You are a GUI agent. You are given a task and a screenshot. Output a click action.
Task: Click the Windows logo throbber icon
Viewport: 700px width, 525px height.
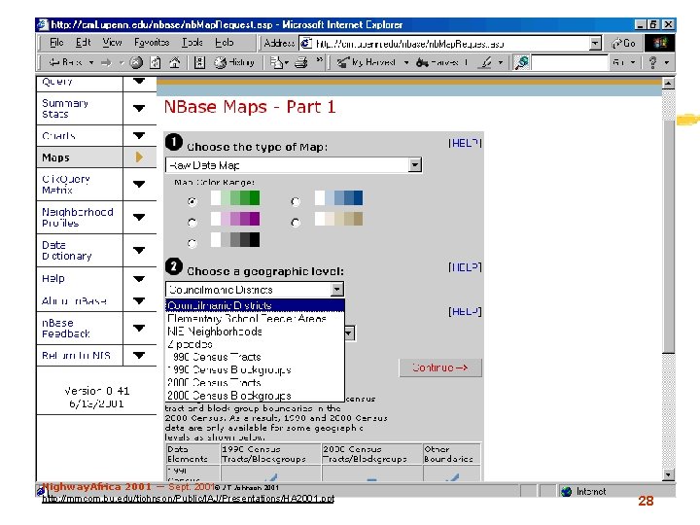coord(660,44)
